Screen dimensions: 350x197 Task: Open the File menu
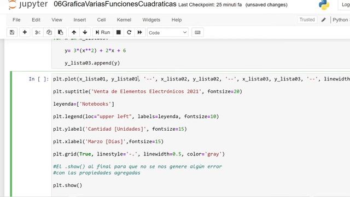(16, 20)
